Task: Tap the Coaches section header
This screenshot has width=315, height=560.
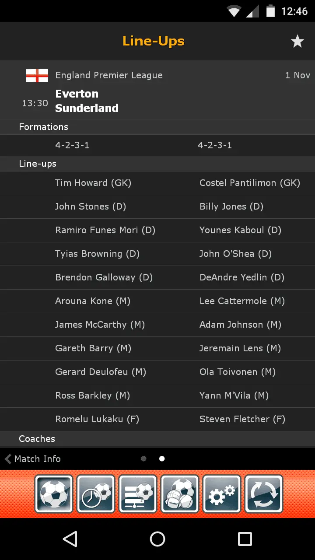Action: 37,439
